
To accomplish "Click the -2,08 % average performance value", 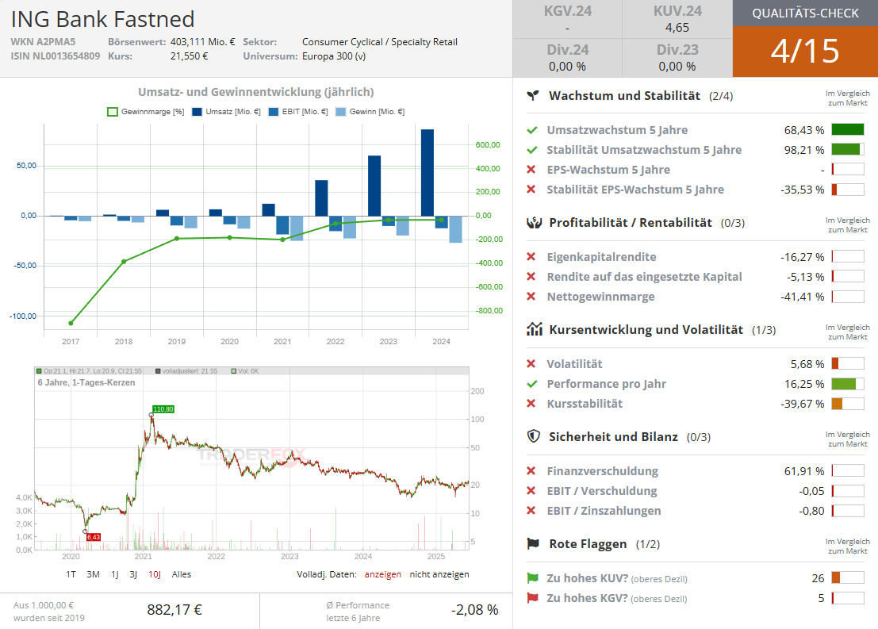I will [475, 609].
